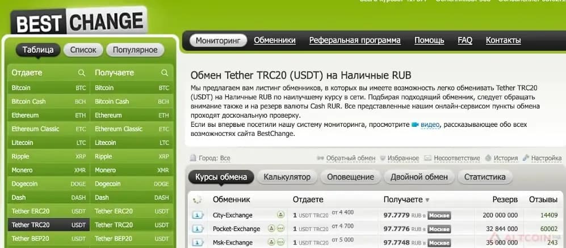Select Litecoin in the Отдаете column
The height and width of the screenshot is (248, 566).
48,143
